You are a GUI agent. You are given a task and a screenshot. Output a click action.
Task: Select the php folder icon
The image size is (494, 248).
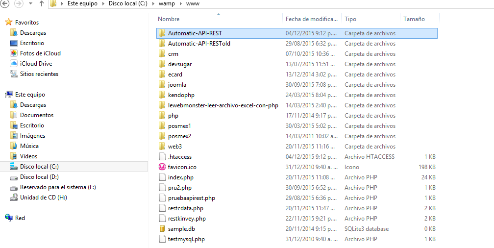pyautogui.click(x=162, y=116)
